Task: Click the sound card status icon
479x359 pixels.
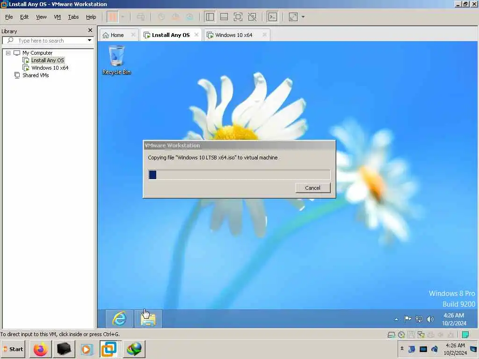Action: tap(441, 335)
